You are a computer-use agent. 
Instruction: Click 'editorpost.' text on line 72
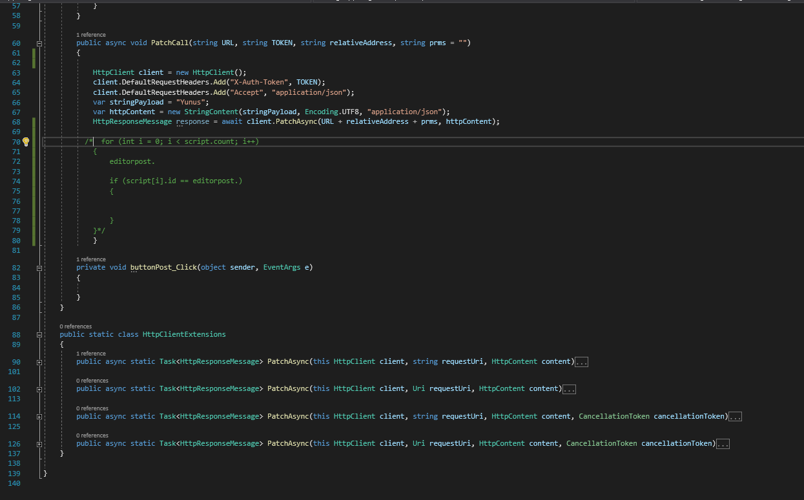(132, 162)
